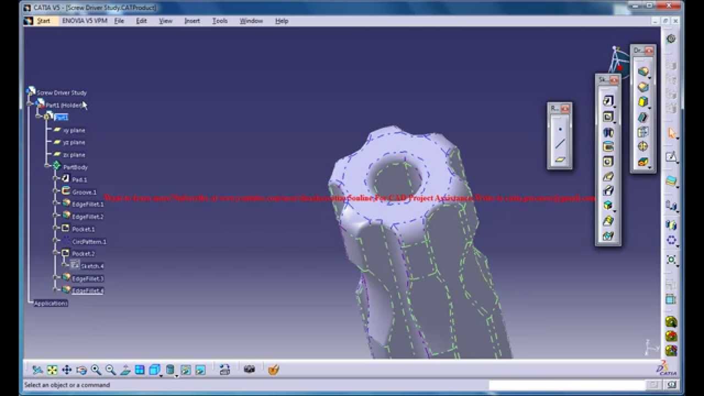This screenshot has width=704, height=396.
Task: Click the Zoom In magnifier
Action: coord(96,370)
